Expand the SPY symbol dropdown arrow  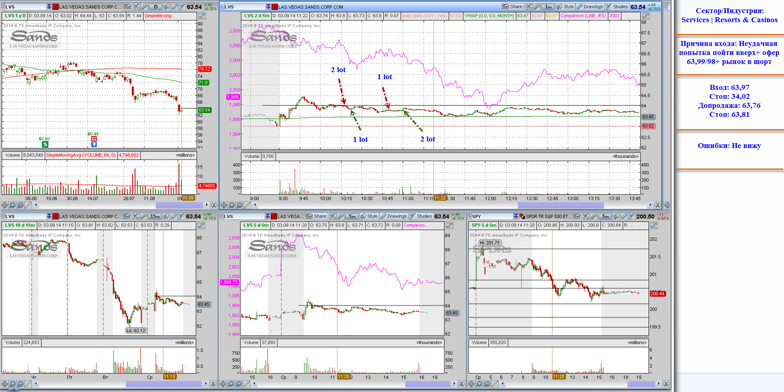(x=516, y=217)
